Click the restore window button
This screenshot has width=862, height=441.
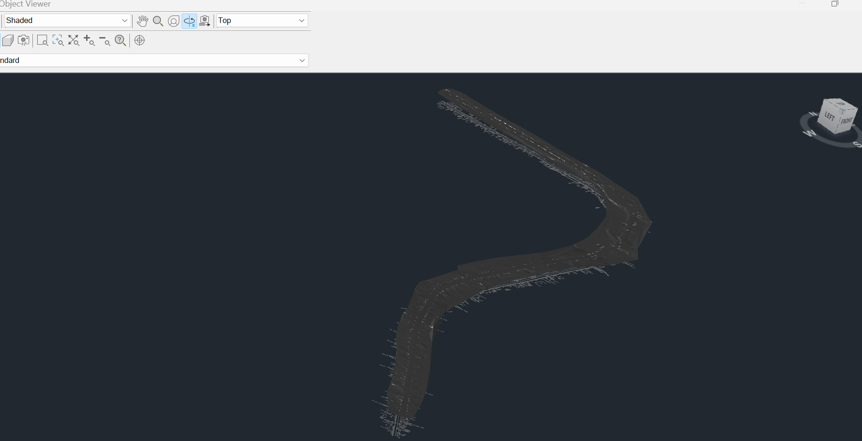835,4
